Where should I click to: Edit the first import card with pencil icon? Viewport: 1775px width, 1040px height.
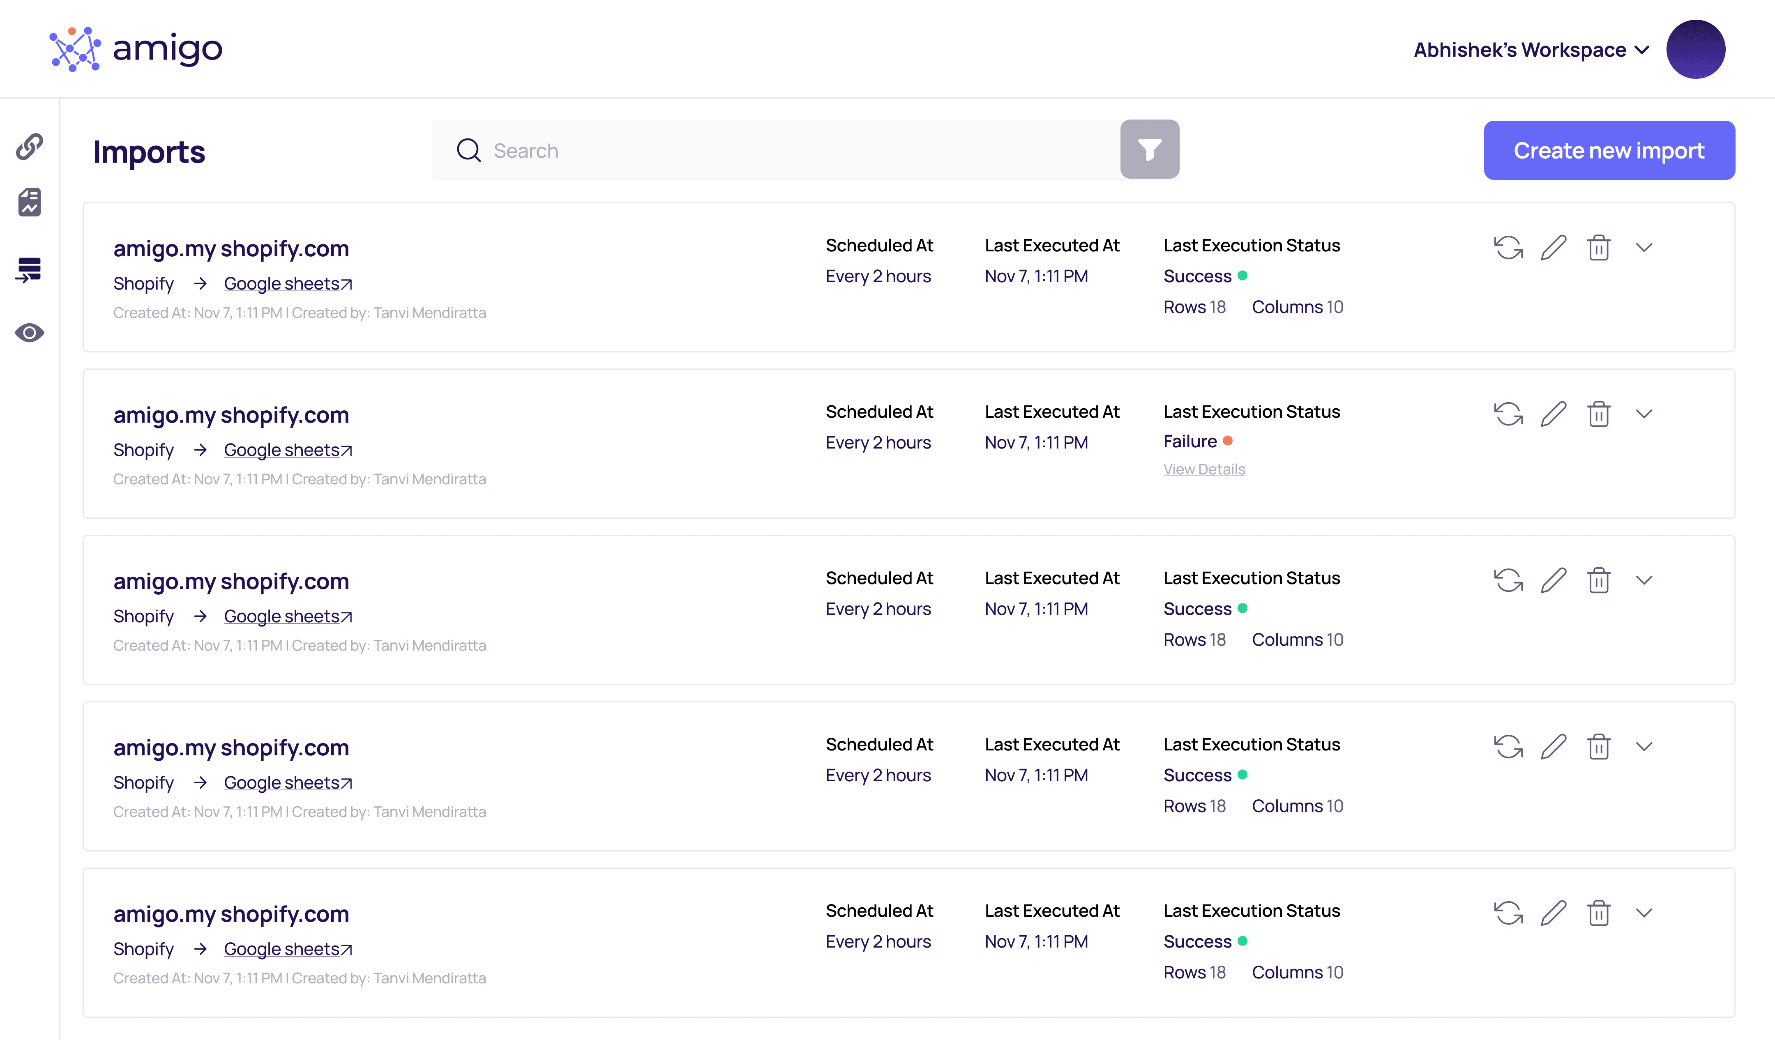coord(1553,247)
